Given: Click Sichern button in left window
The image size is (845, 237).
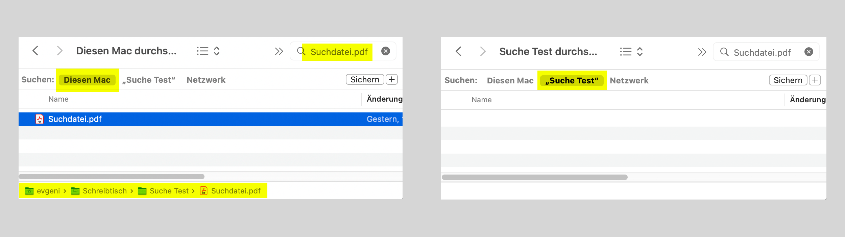Looking at the screenshot, I should tap(365, 80).
